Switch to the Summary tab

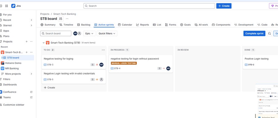click(48, 25)
